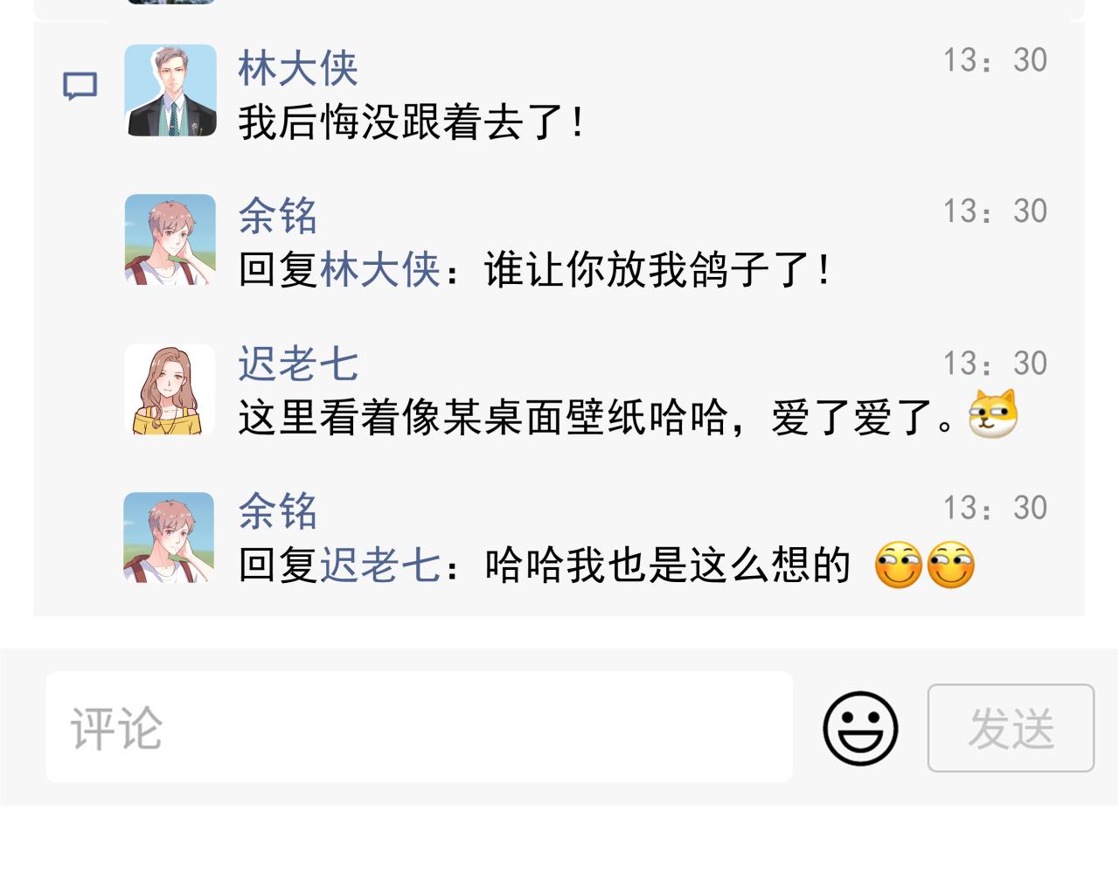This screenshot has height=874, width=1119.
Task: Click the 林大侠 mention in 余铭's reply
Action: pyautogui.click(x=380, y=269)
